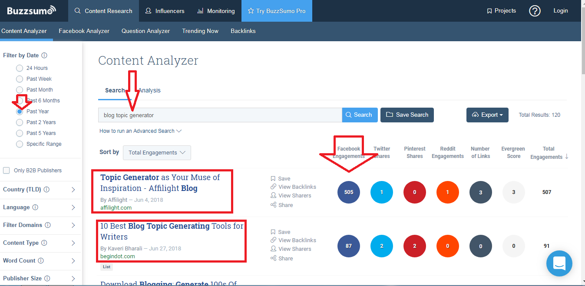Screen dimensions: 585x286
Task: Select the Past Year date filter
Action: tap(20, 112)
